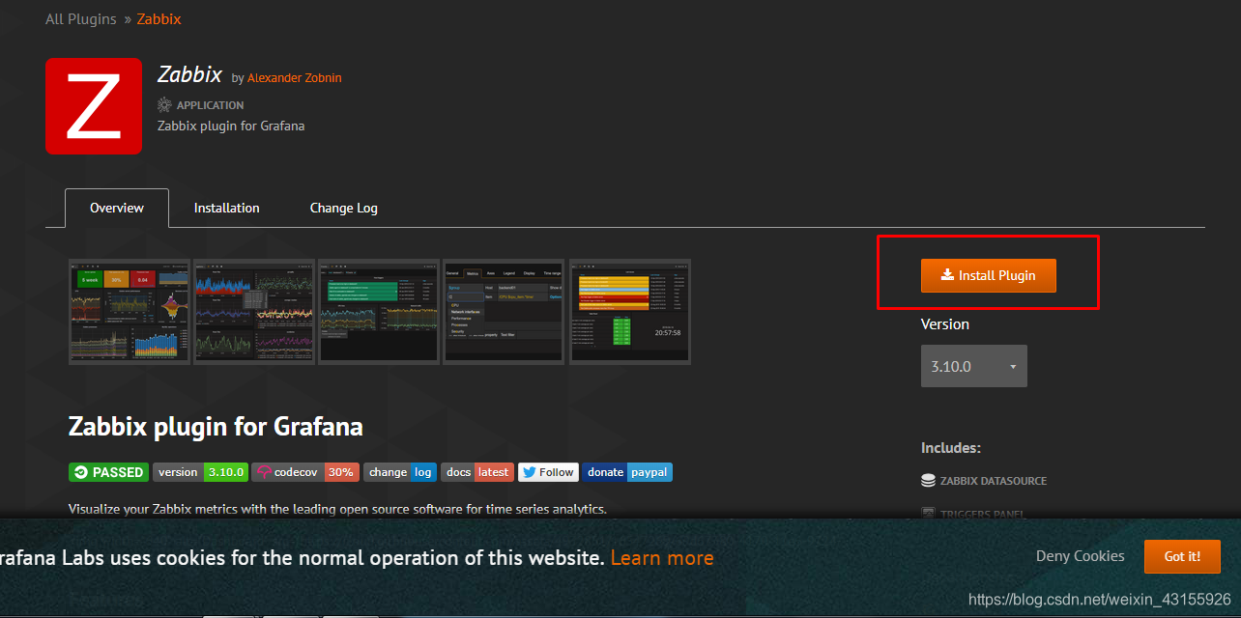Click the version 3.10.0 badge
This screenshot has height=618, width=1241.
point(200,472)
